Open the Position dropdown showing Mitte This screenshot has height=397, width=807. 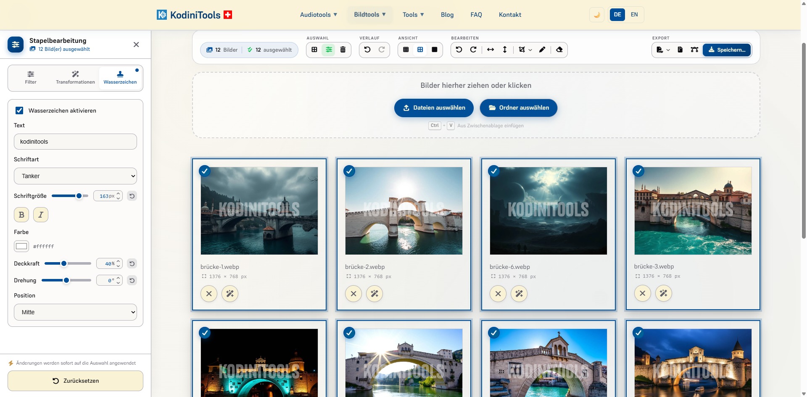pos(75,312)
